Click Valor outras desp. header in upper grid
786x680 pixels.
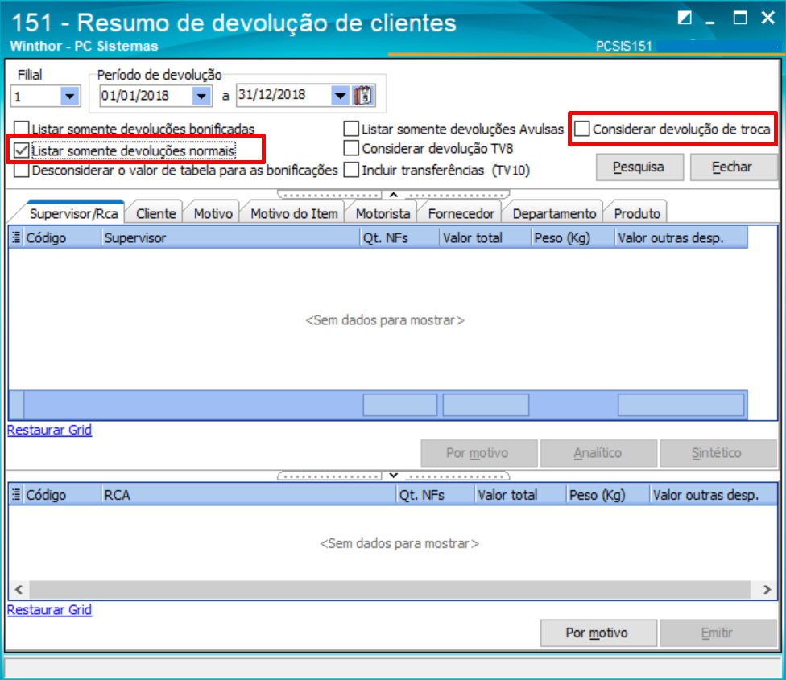point(681,237)
